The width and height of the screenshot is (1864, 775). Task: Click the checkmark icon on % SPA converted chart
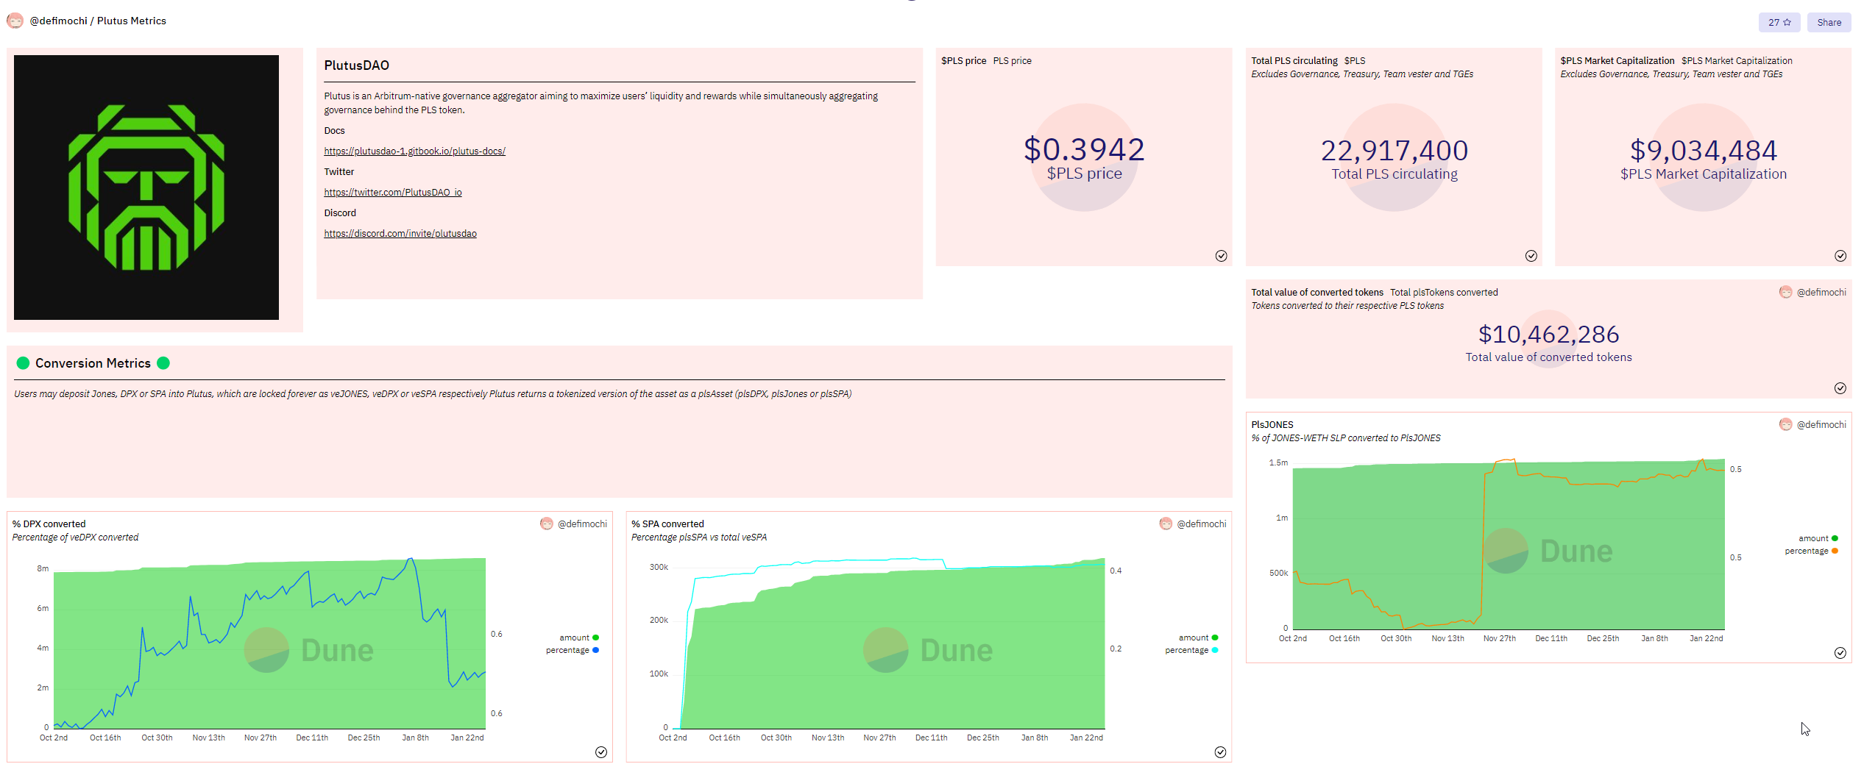point(1220,752)
